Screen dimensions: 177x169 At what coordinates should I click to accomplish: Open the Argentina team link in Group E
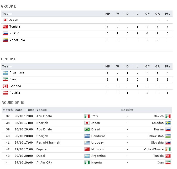[x=17, y=73]
